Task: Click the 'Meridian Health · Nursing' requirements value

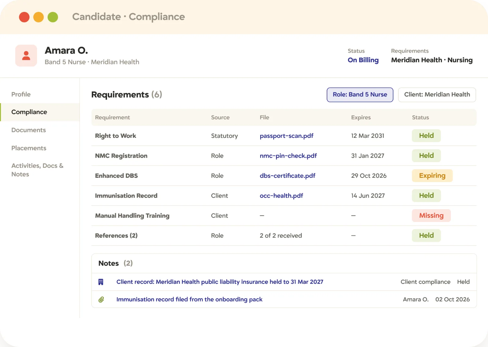Action: (x=432, y=60)
